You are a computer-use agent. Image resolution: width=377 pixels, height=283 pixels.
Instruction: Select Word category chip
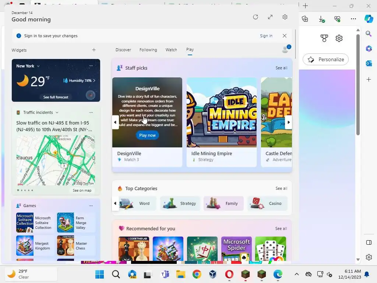point(137,203)
